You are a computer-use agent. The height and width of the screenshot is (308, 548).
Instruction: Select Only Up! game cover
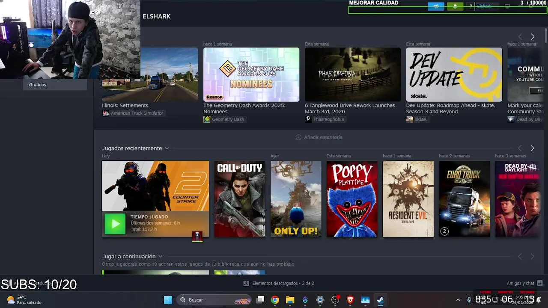click(296, 199)
